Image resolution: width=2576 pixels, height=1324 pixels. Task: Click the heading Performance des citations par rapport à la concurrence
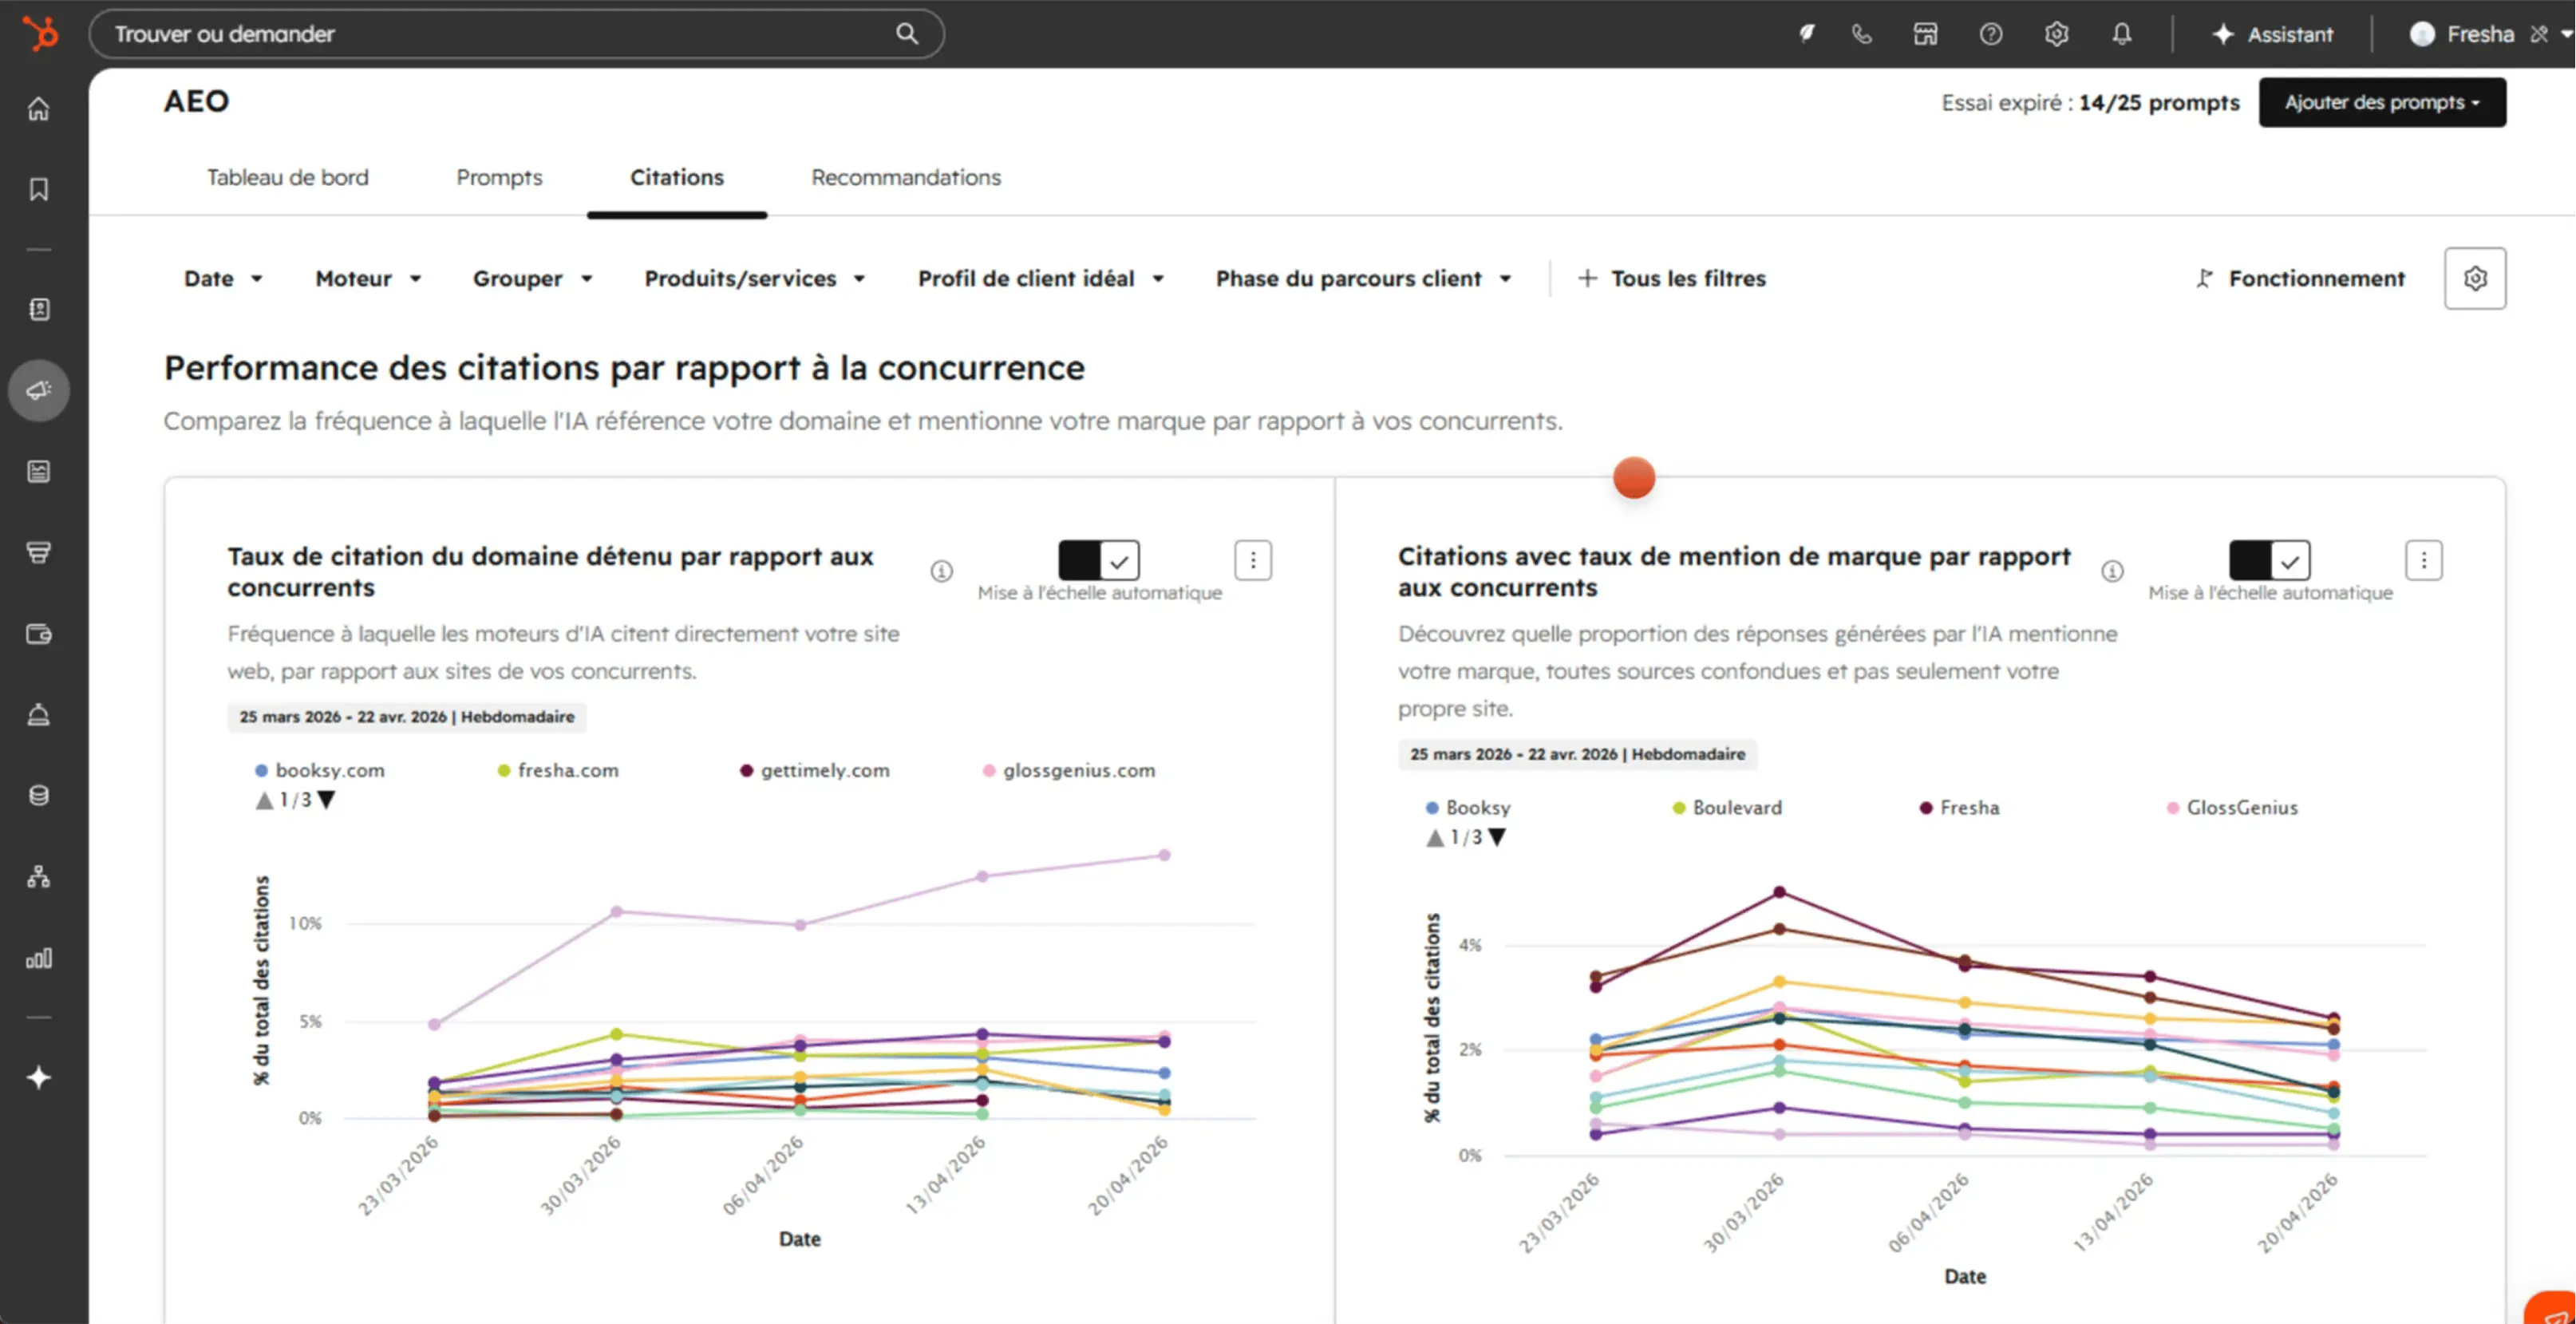point(624,368)
